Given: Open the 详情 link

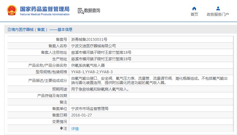Looking at the screenshot, I should click(75, 129).
